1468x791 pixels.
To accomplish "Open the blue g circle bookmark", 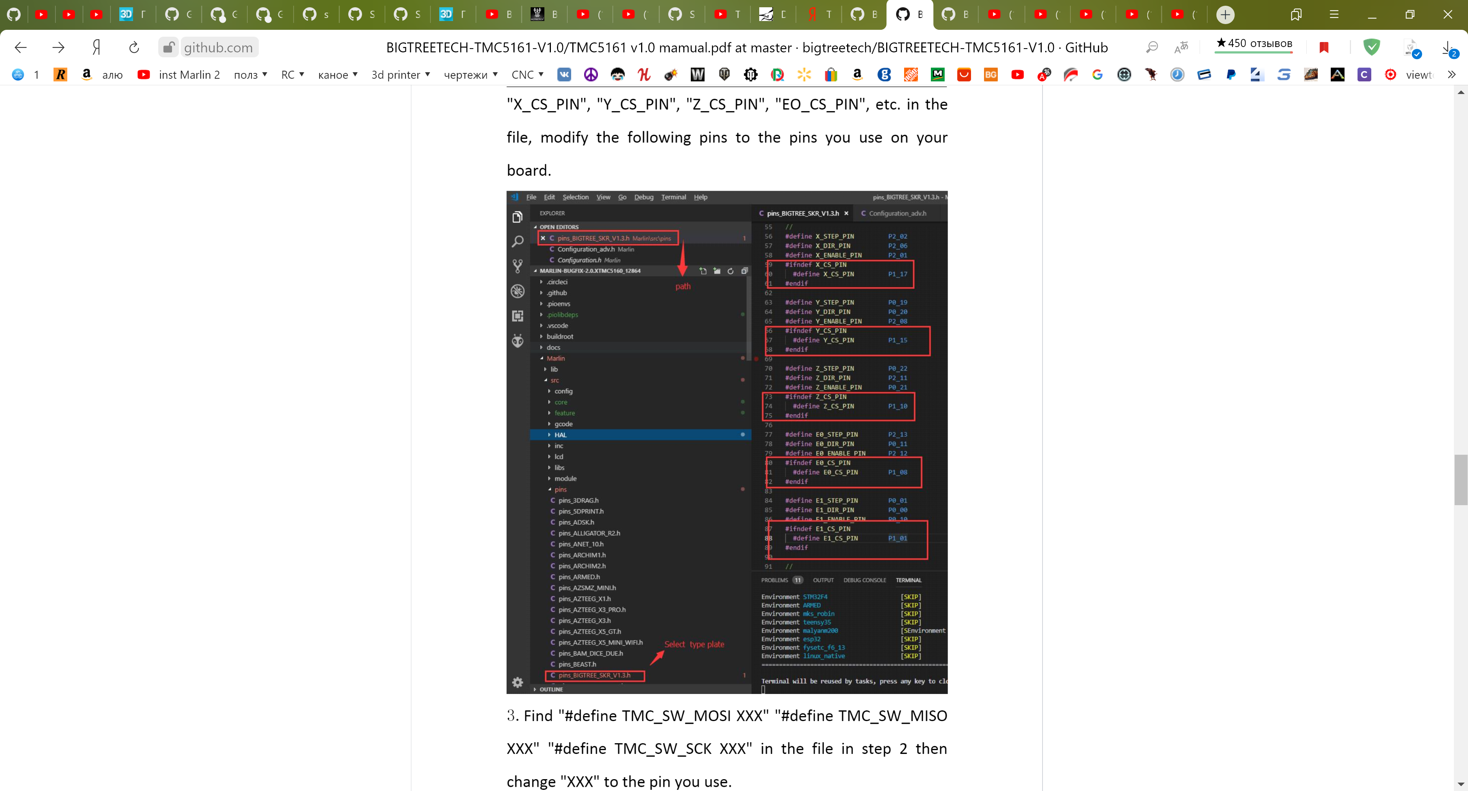I will click(885, 75).
